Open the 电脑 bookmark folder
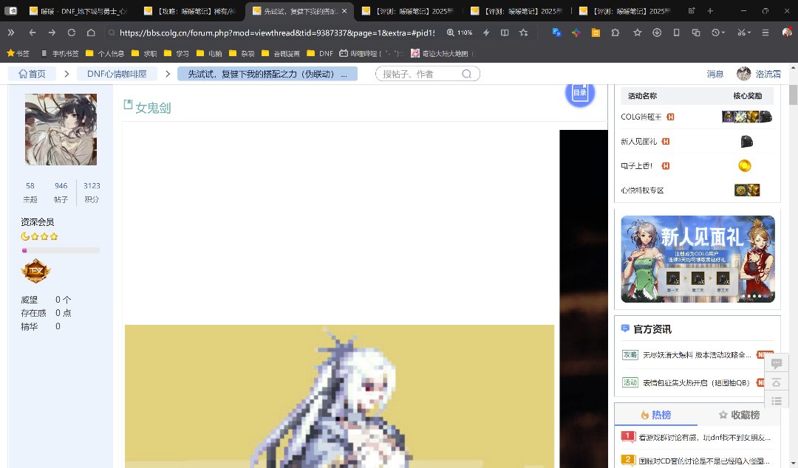Screen dimensions: 798x468 pos(209,53)
